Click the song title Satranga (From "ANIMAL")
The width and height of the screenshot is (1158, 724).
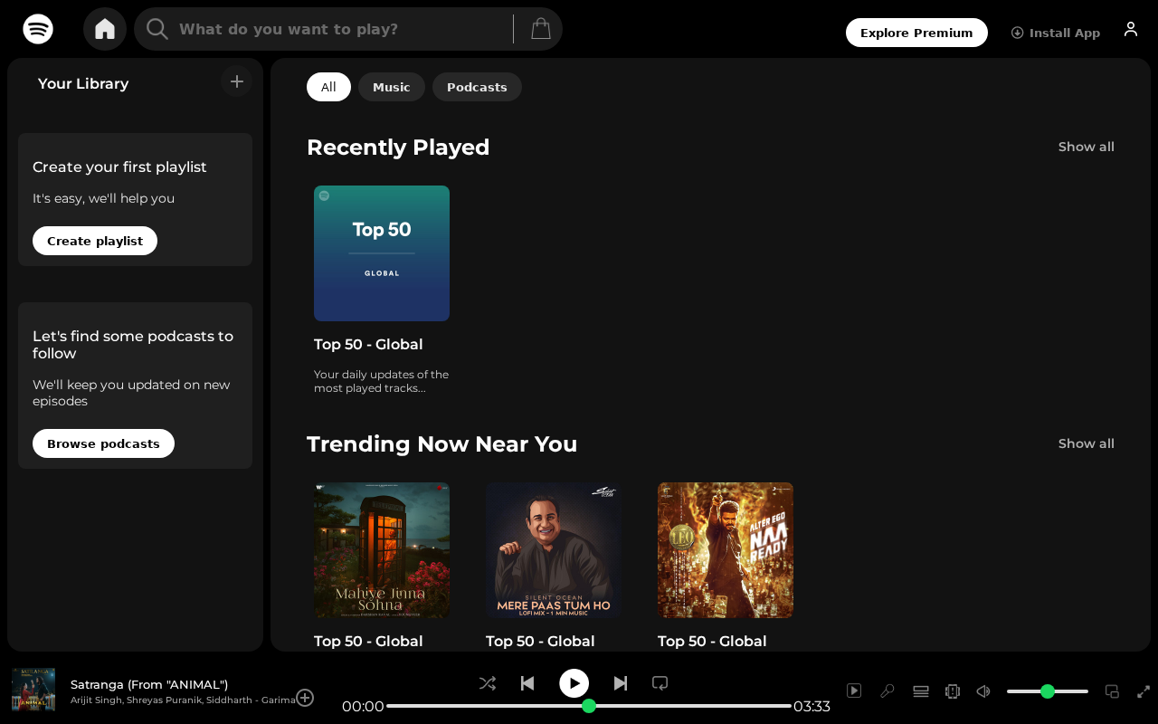[149, 684]
